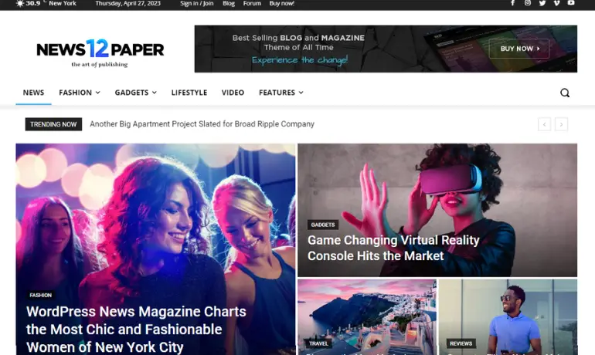Expand the Gadgets menu dropdown
This screenshot has height=355, width=595.
click(x=135, y=93)
